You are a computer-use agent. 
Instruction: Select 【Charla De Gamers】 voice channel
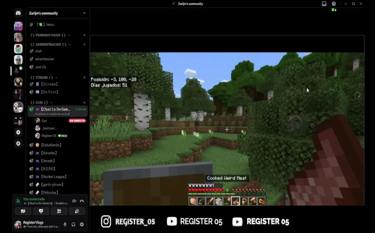pyautogui.click(x=57, y=111)
